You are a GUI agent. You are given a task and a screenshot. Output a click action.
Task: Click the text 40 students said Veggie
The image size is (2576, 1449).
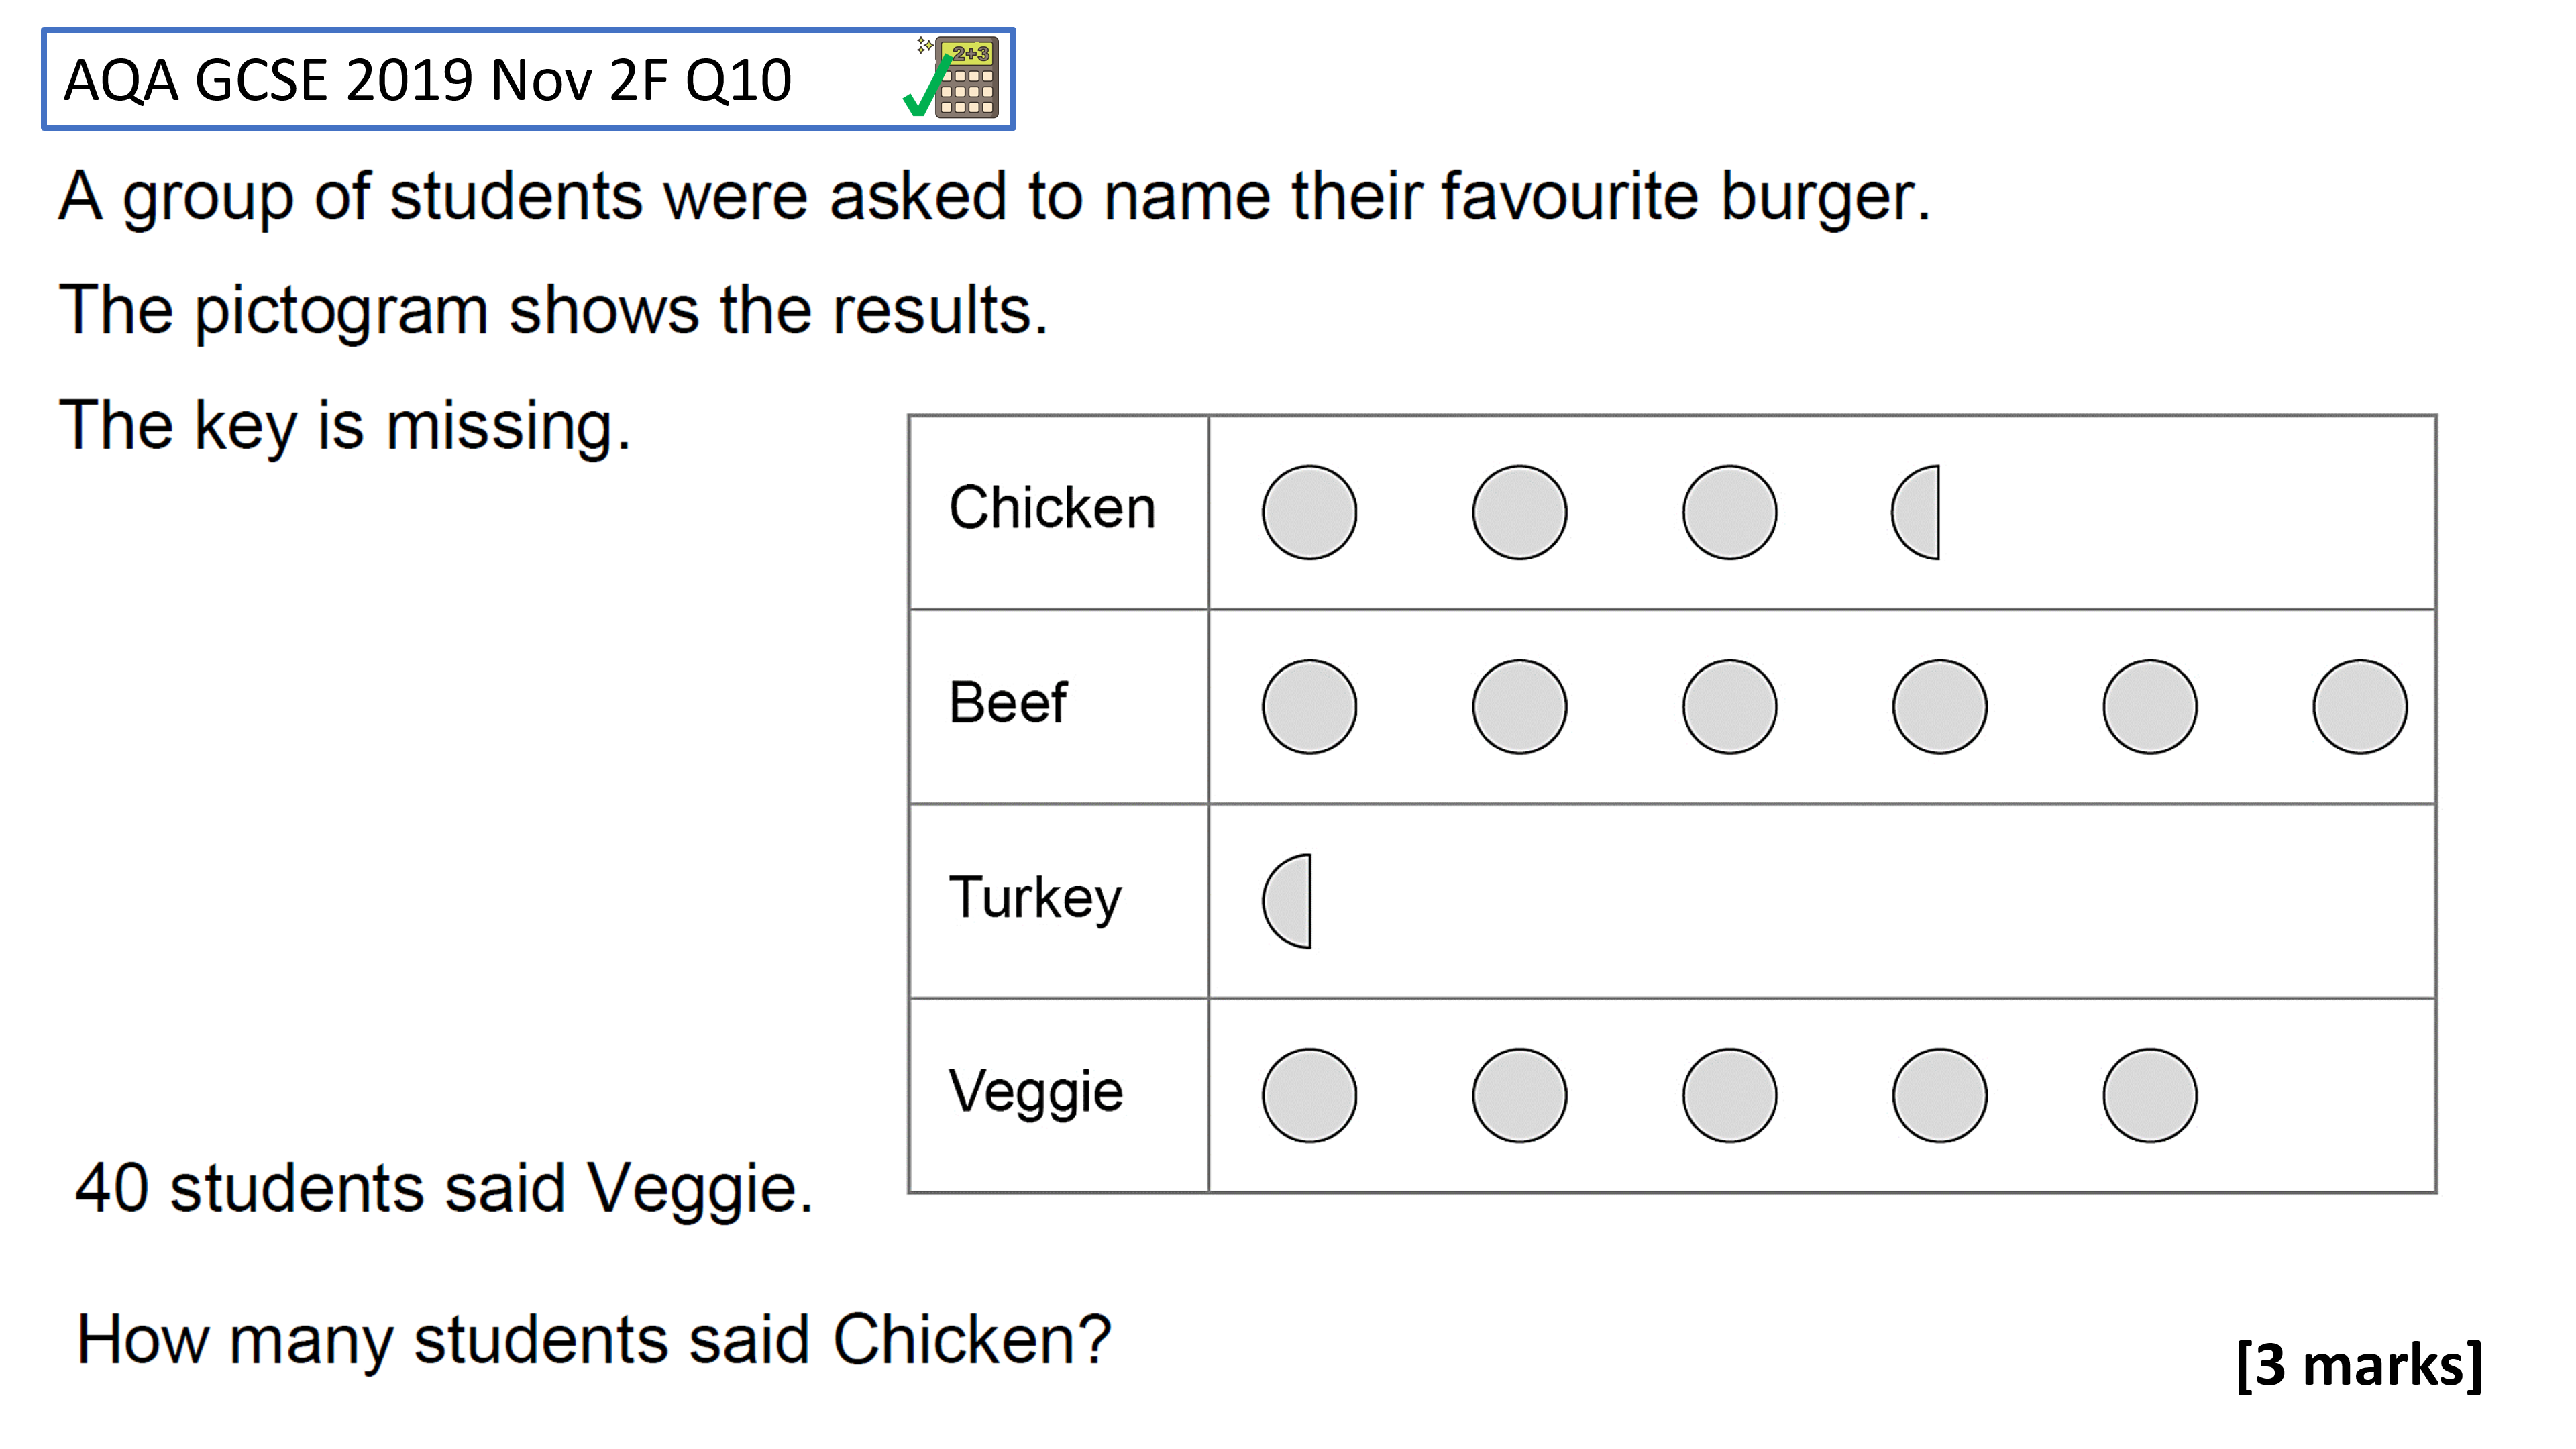pyautogui.click(x=445, y=1188)
